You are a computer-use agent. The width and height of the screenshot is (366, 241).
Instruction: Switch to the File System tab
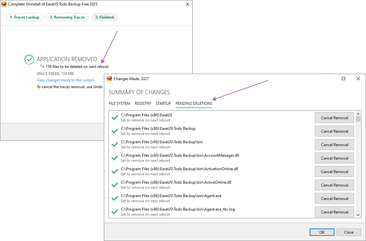[x=119, y=104]
